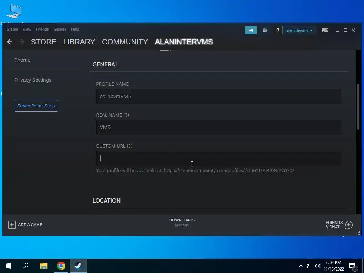Click the Real Name input field
Viewport: 364px width, 273px height.
219,127
